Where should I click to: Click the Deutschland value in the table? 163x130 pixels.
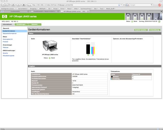76,92
